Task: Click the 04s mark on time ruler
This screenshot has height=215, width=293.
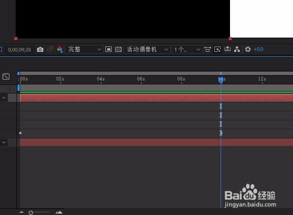Action: [101, 79]
